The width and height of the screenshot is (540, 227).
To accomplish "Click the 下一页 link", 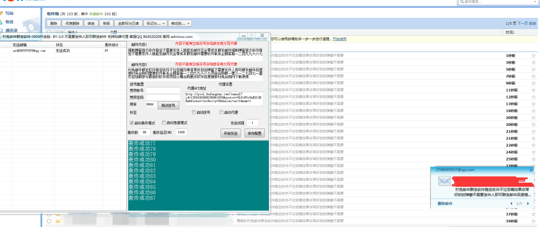I will pyautogui.click(x=522, y=24).
